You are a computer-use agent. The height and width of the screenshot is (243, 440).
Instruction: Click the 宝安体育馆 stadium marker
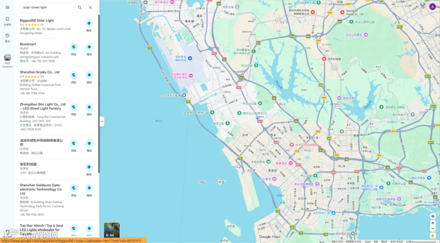pyautogui.click(x=268, y=162)
